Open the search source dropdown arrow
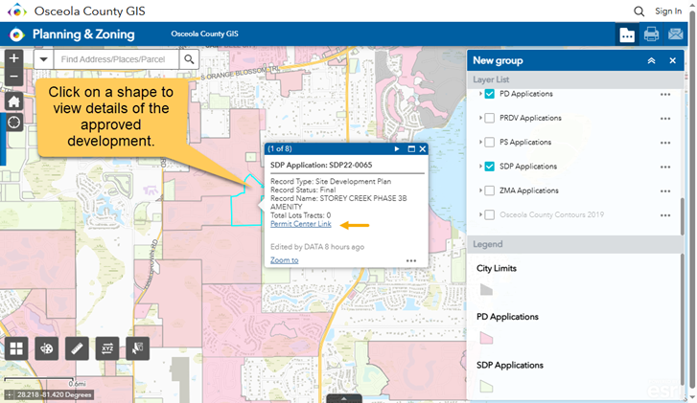 43,59
